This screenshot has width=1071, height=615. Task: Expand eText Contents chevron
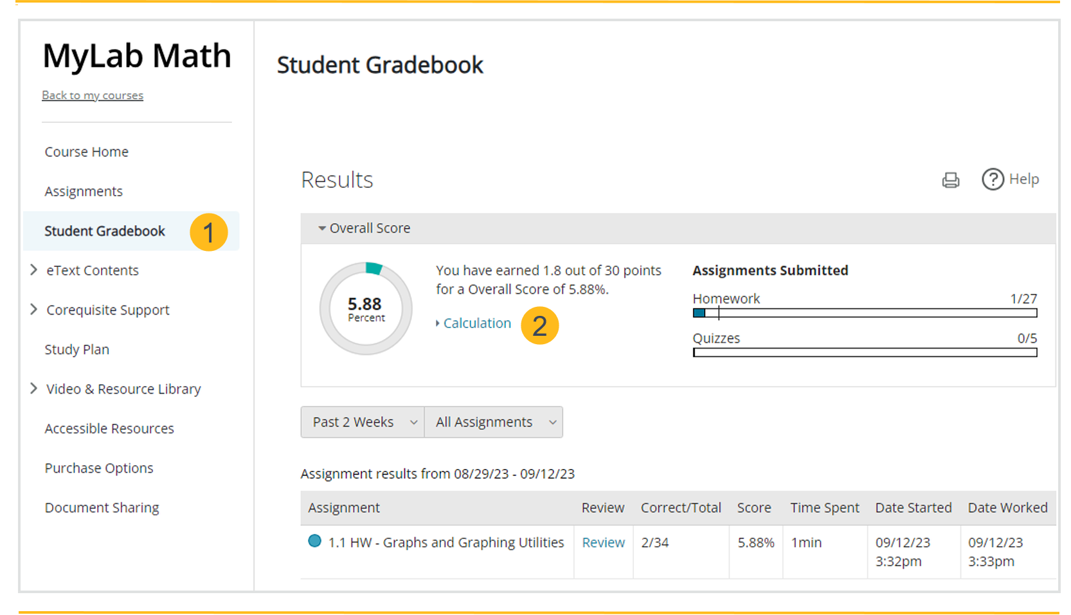point(34,270)
